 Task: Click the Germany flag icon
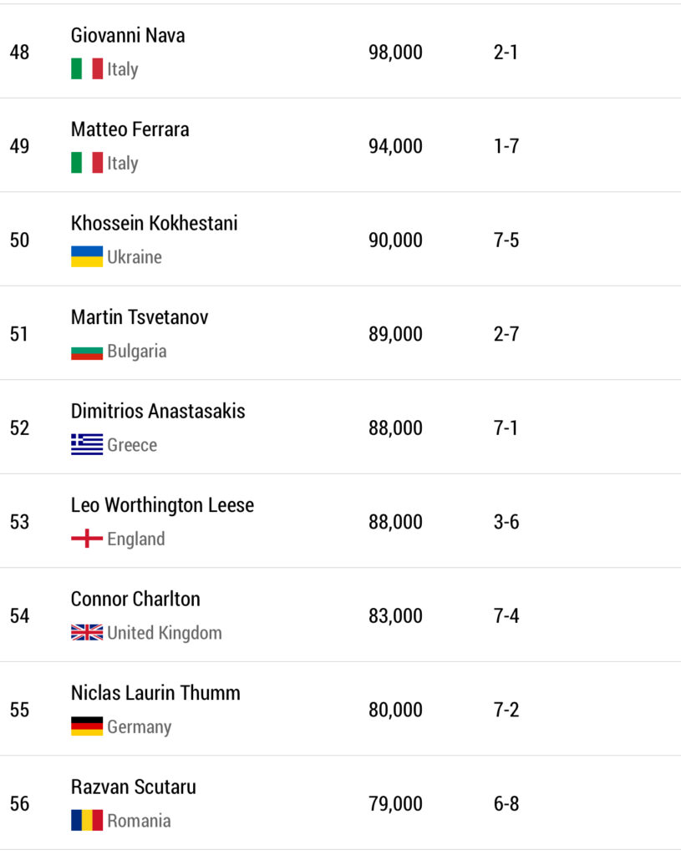87,726
